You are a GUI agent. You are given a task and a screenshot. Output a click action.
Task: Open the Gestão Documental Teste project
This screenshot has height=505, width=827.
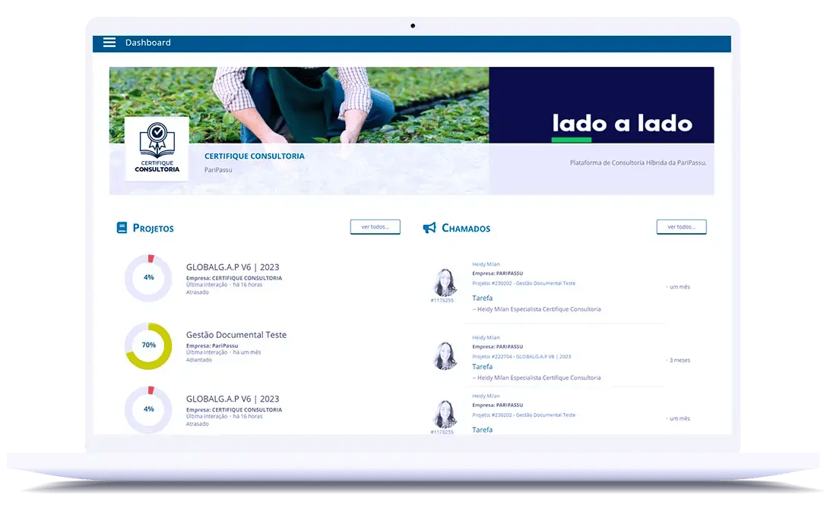pyautogui.click(x=236, y=334)
